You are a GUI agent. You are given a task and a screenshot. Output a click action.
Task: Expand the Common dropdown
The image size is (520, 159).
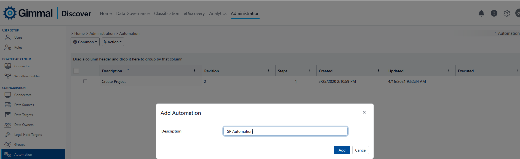pos(85,42)
